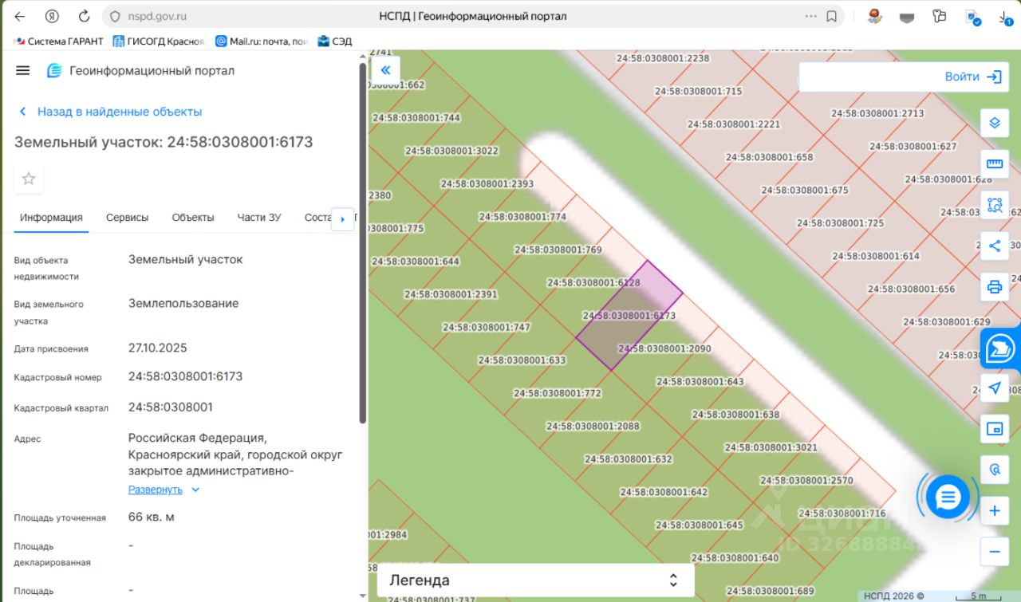
Task: Collapse the left info panel
Action: coord(385,70)
